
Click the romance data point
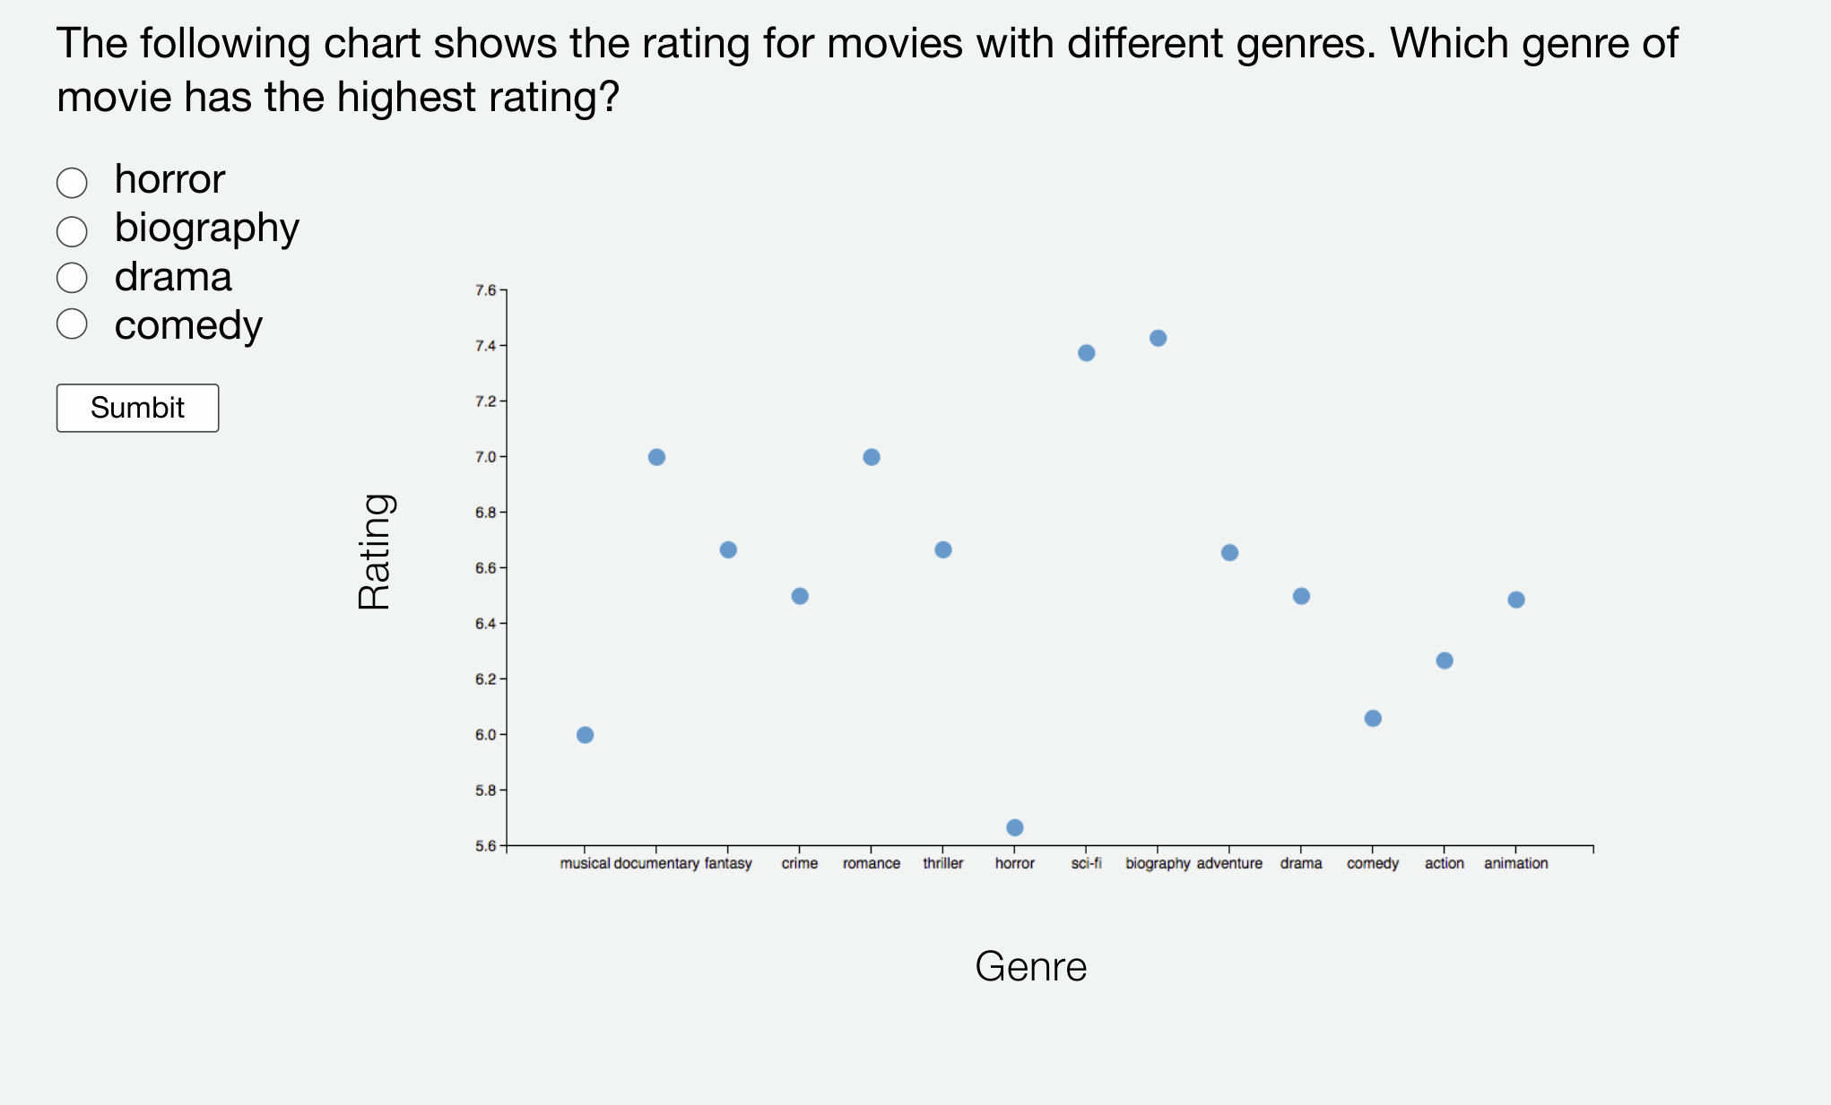tap(872, 457)
